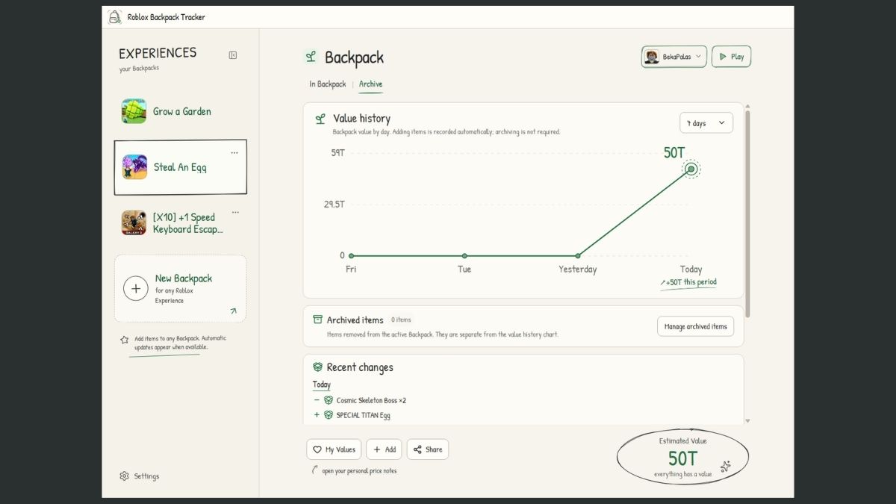Viewport: 896px width, 504px height.
Task: Open the [X10] +1 Speed Keyboard Escape backpack
Action: click(180, 223)
